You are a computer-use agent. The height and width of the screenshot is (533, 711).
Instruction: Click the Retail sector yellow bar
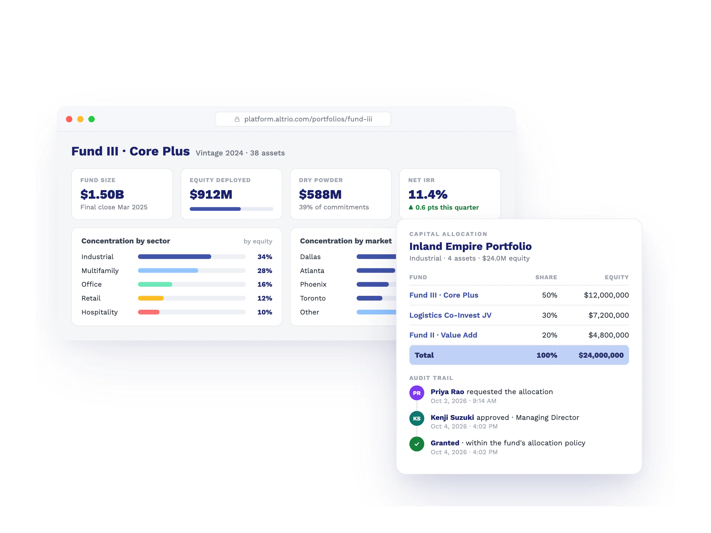point(151,298)
